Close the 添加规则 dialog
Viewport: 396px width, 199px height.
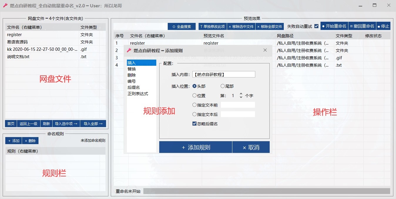click(265, 50)
